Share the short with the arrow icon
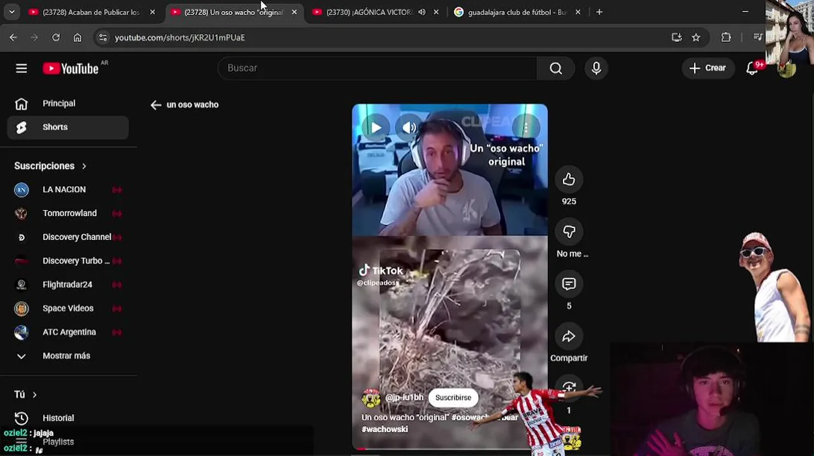The width and height of the screenshot is (814, 456). pyautogui.click(x=569, y=336)
